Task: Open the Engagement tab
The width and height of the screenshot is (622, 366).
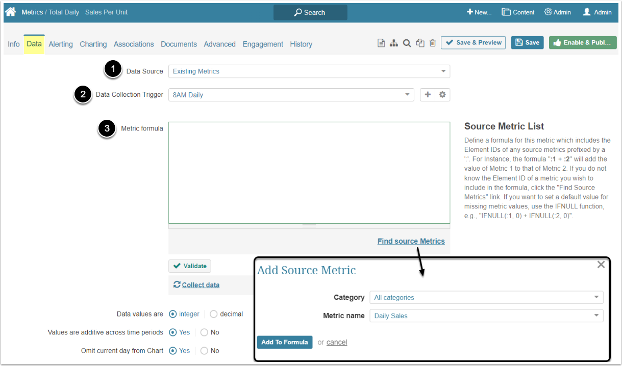Action: point(263,44)
